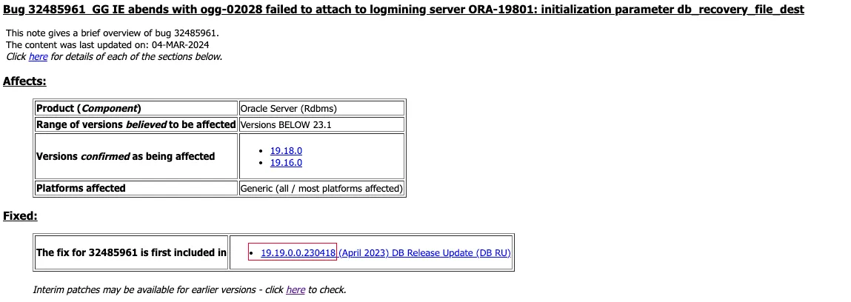
Task: Click the 'Versions BELOW 23.1' cell
Action: tap(286, 125)
